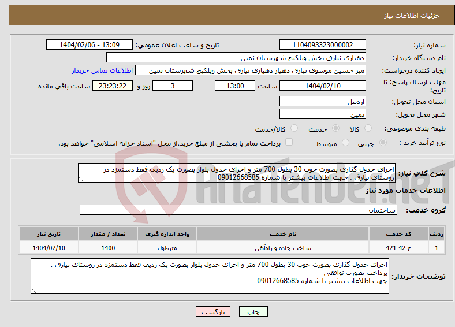Click service code cell ج-42-421
The image size is (455, 327).
tap(399, 248)
